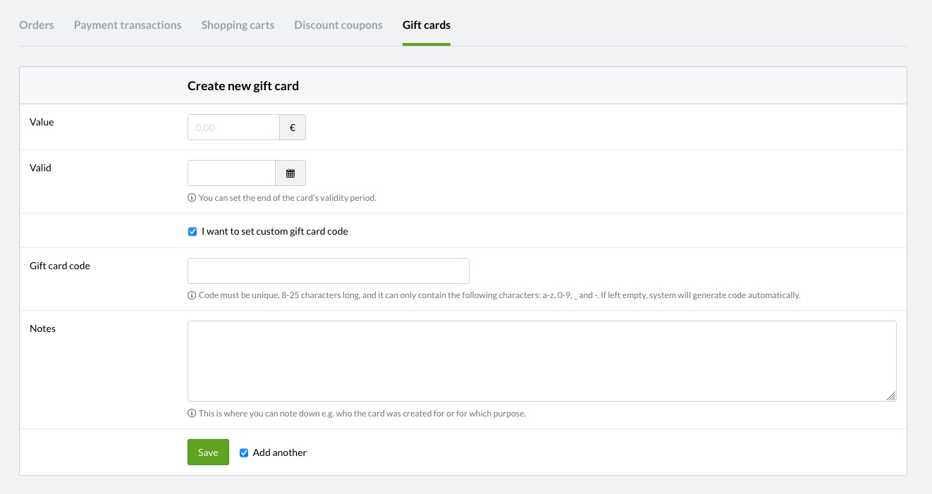
Task: Focus the Notes text area
Action: point(541,361)
